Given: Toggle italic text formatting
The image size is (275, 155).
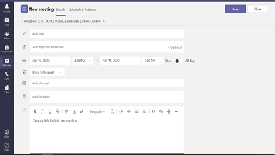Looking at the screenshot, I should coord(42,111).
